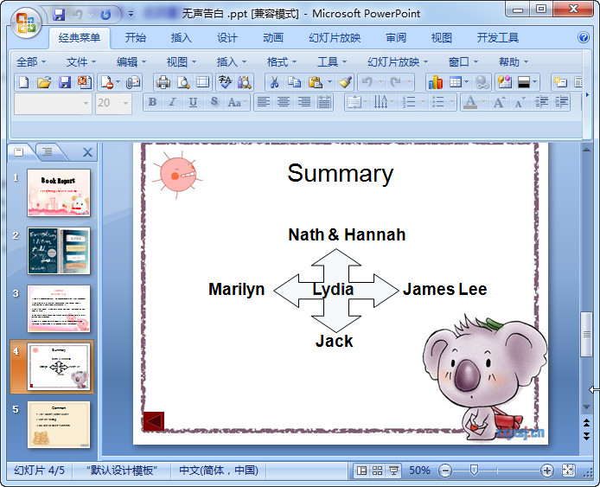Switch to the 开始 ribbon tab
The height and width of the screenshot is (487, 600).
tap(136, 37)
